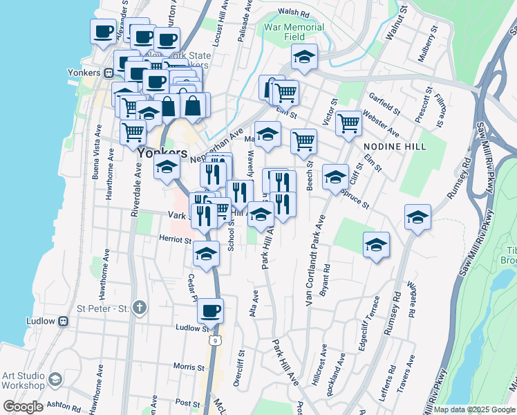Select the school marker beside Rumsey Rd
The width and height of the screenshot is (517, 415).
click(x=417, y=218)
